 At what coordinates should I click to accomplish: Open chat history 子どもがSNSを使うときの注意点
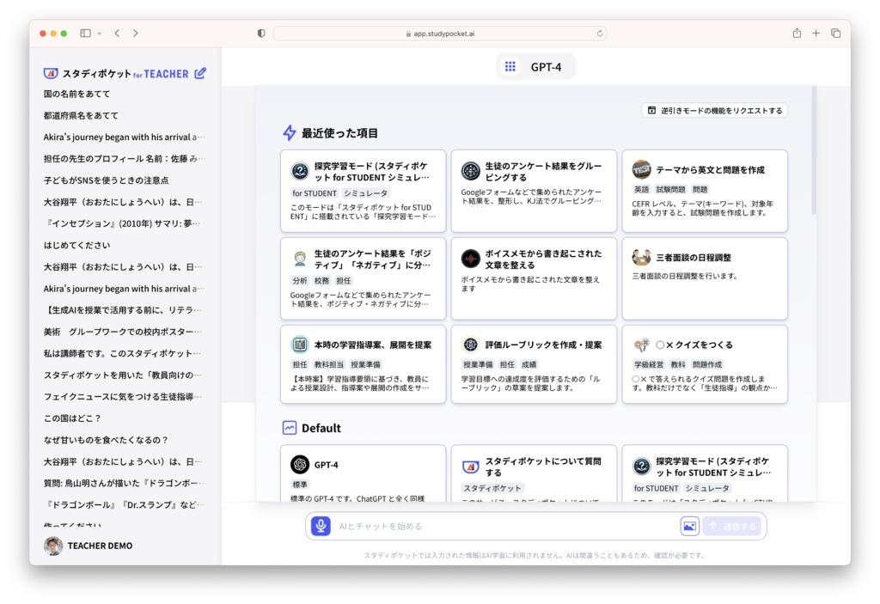[x=106, y=180]
